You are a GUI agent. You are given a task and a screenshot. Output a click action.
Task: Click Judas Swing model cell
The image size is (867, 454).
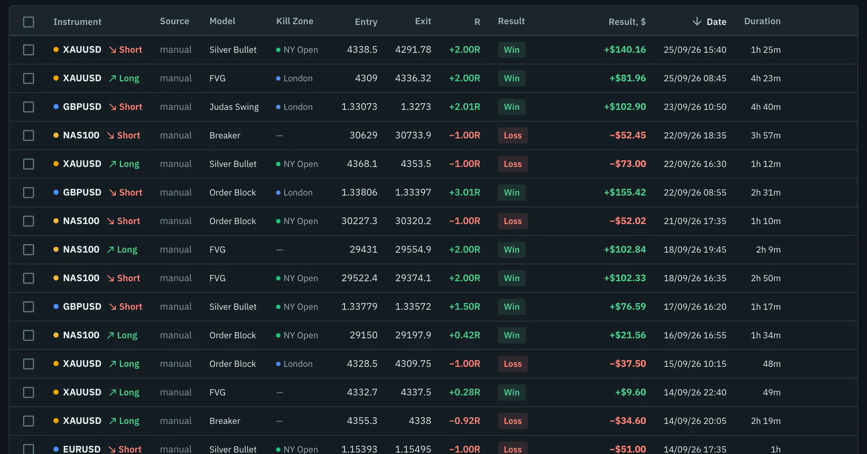pos(234,107)
